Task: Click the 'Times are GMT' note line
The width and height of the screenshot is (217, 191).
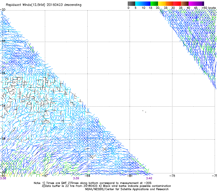Action: 93,183
